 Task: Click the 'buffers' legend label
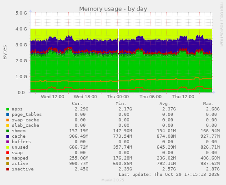click(21, 142)
